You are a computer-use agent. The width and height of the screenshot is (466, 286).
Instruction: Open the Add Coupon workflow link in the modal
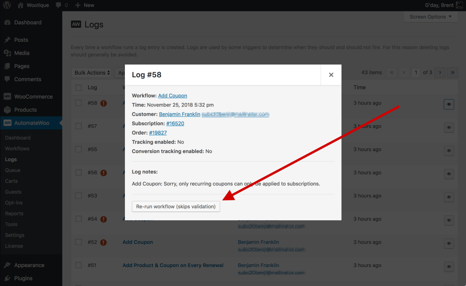point(173,95)
